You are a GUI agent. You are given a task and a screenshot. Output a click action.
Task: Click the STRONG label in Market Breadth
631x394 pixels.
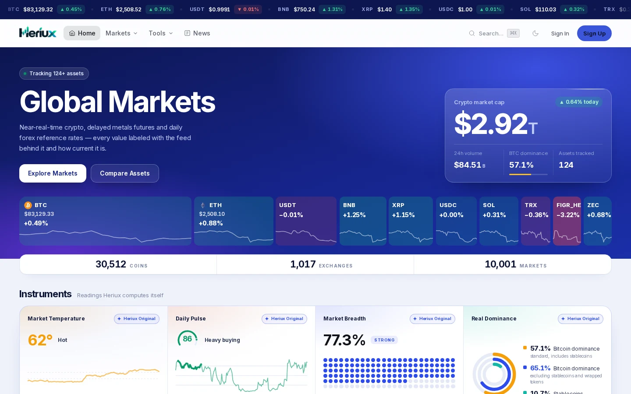[384, 340]
